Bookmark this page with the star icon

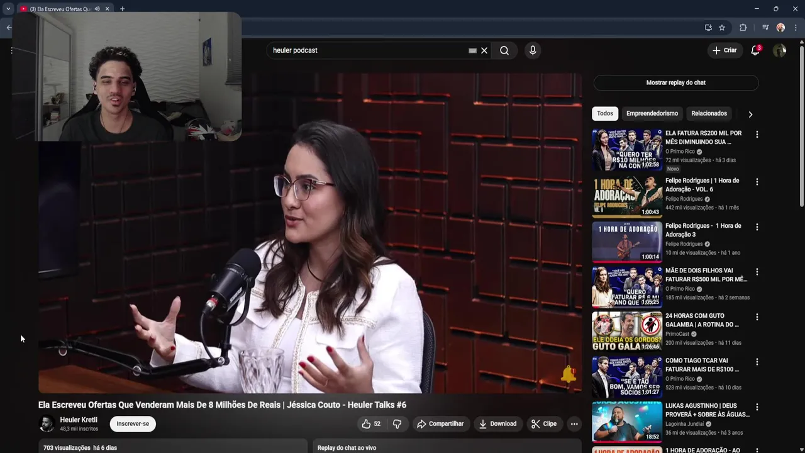[722, 28]
